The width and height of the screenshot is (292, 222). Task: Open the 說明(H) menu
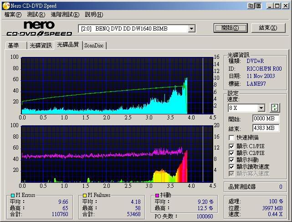point(94,15)
